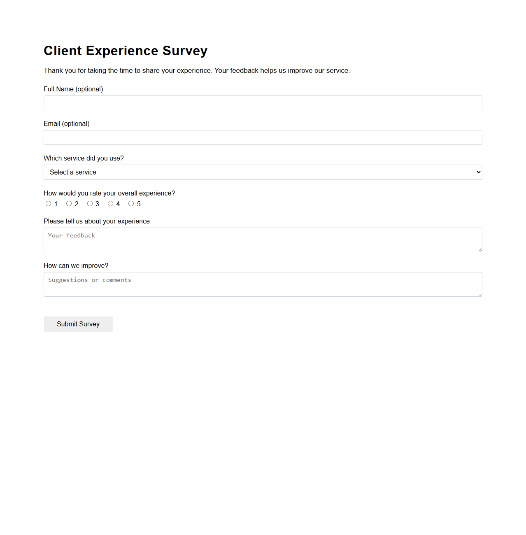
Task: Select rating 2 for overall experience
Action: pos(69,203)
